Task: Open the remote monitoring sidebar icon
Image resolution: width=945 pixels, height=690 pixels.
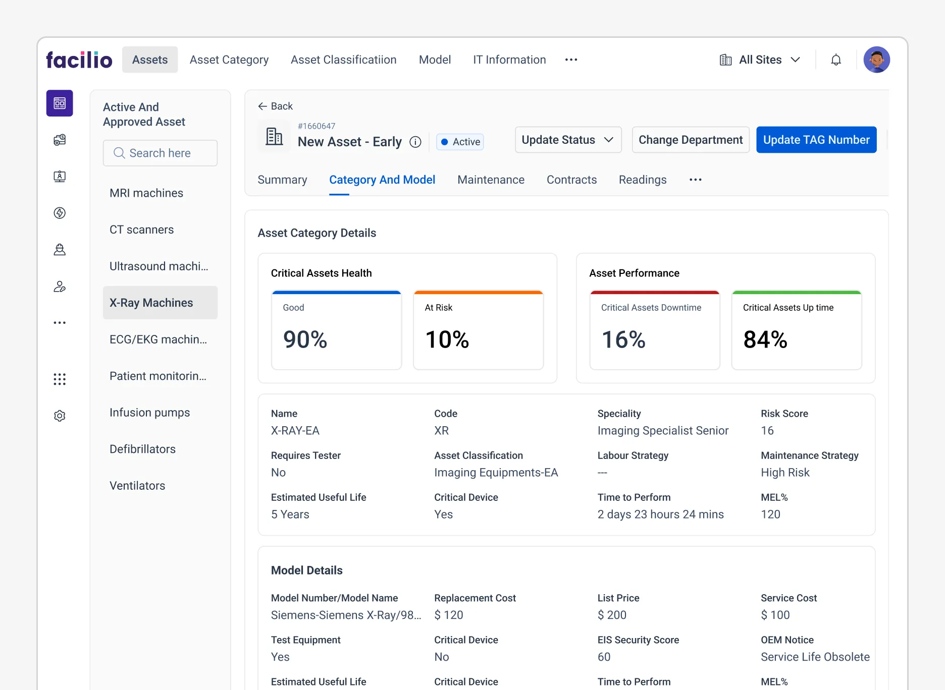Action: pyautogui.click(x=60, y=177)
